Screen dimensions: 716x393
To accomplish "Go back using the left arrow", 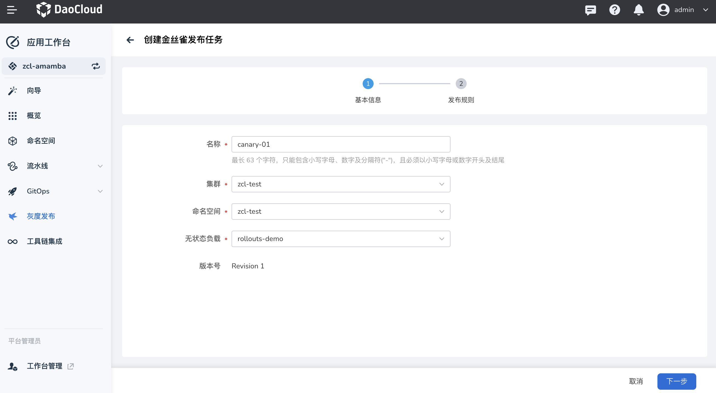I will pyautogui.click(x=130, y=40).
